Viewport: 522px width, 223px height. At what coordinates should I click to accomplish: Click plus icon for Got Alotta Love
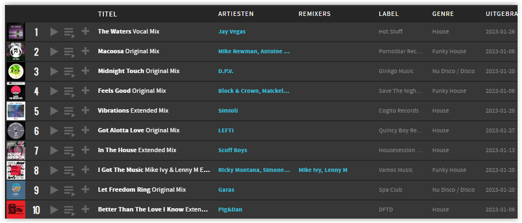[86, 130]
